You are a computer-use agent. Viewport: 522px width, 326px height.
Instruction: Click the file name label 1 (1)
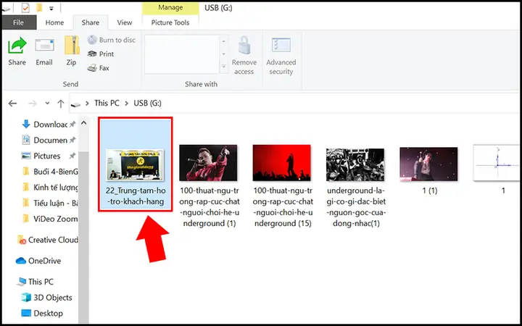pos(429,191)
